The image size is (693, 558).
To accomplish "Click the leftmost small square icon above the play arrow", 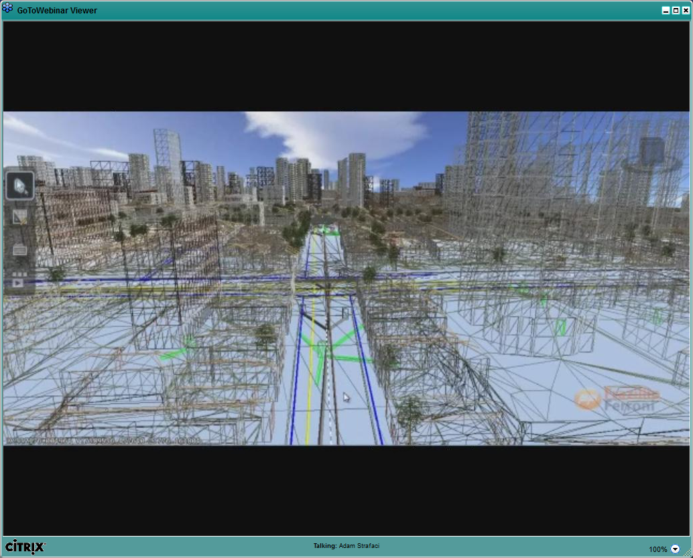I will click(15, 273).
